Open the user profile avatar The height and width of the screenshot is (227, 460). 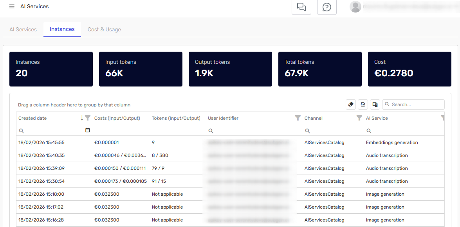point(355,7)
